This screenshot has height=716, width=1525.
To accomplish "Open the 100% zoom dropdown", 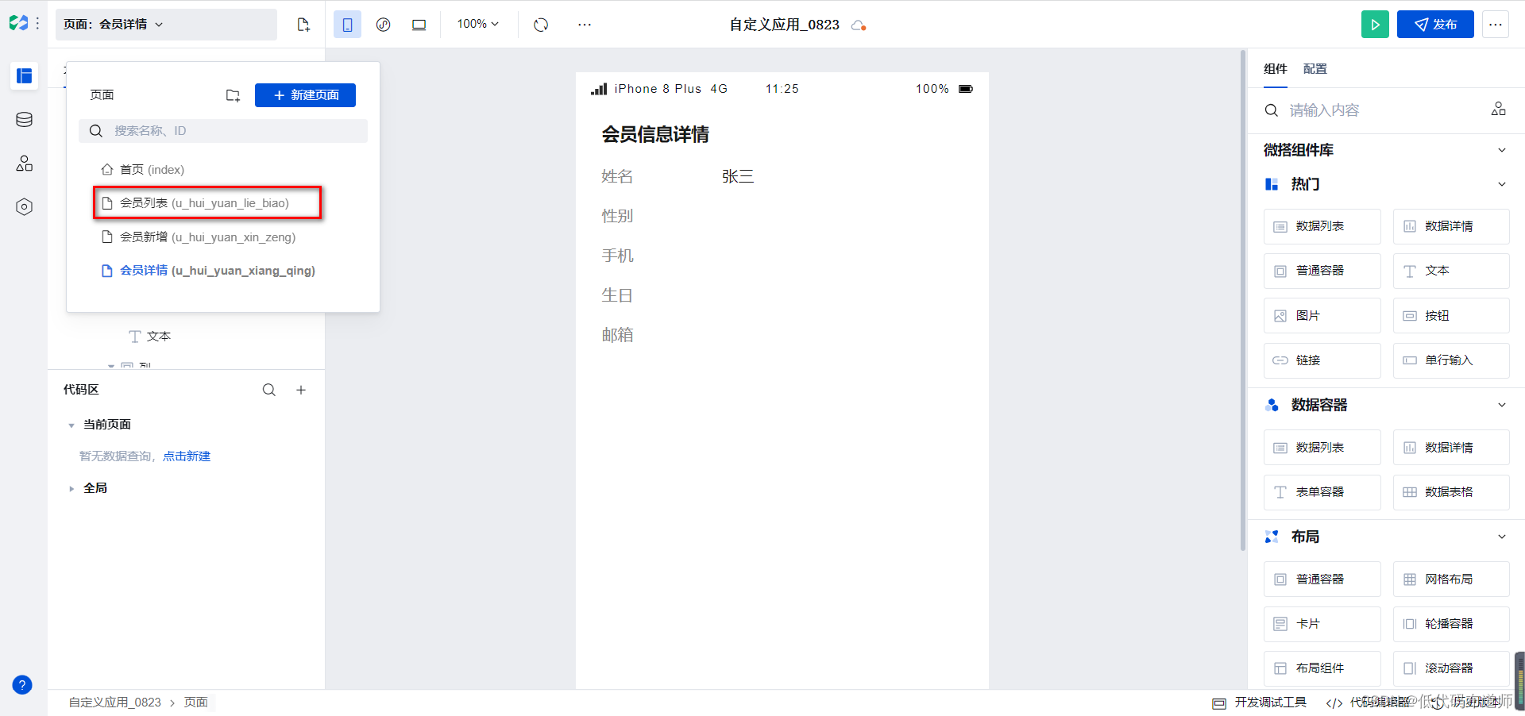I will (x=477, y=25).
